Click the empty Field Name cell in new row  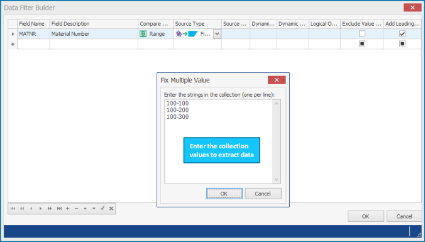33,44
